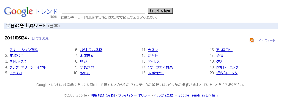
Task: Click the 今日の急上昇ワード heading
Action: click(x=26, y=26)
